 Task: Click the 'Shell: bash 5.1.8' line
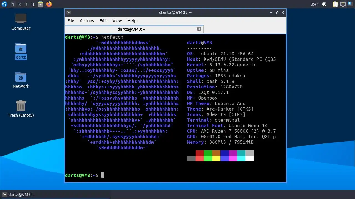click(211, 81)
